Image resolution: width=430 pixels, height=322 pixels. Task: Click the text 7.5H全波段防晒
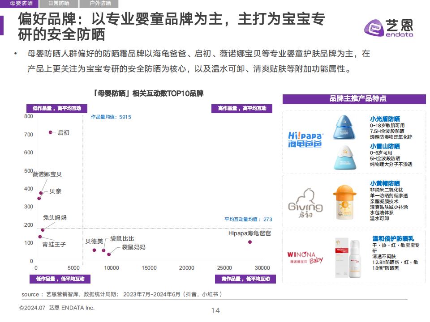click(387, 131)
